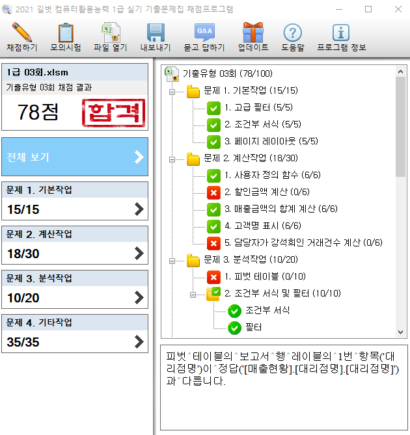Viewport: 410px width, 435px height.
Task: Click the 파일 열기 toolbar icon
Action: [110, 33]
